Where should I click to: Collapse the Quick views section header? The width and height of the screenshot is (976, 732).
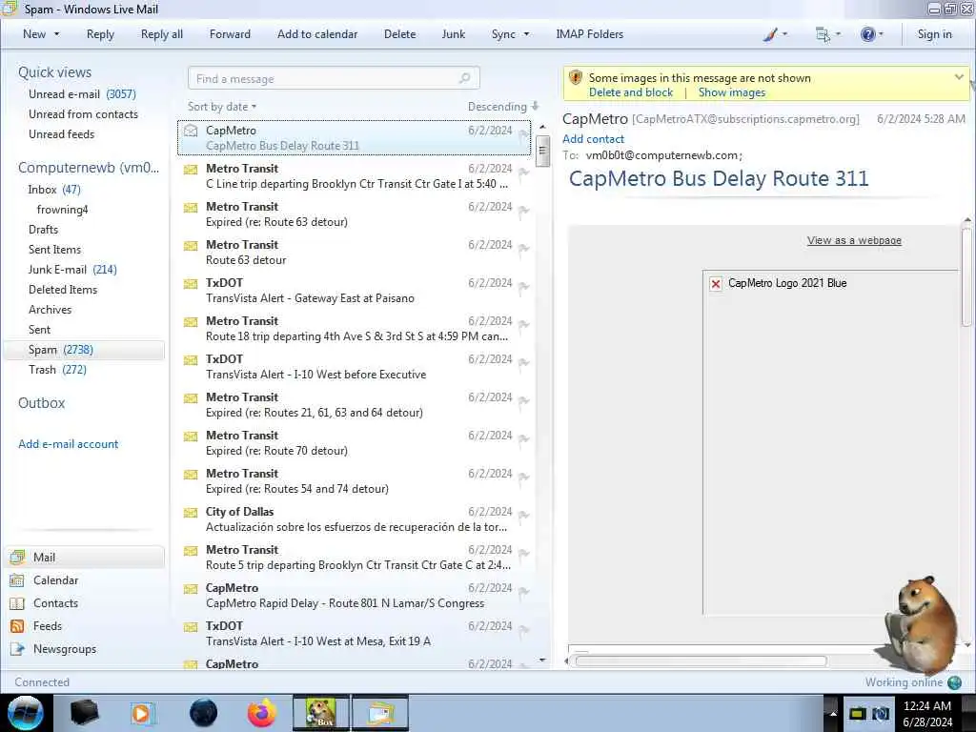[54, 72]
